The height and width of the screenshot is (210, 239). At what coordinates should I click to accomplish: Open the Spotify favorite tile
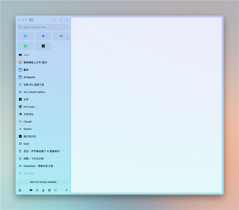pos(25,46)
